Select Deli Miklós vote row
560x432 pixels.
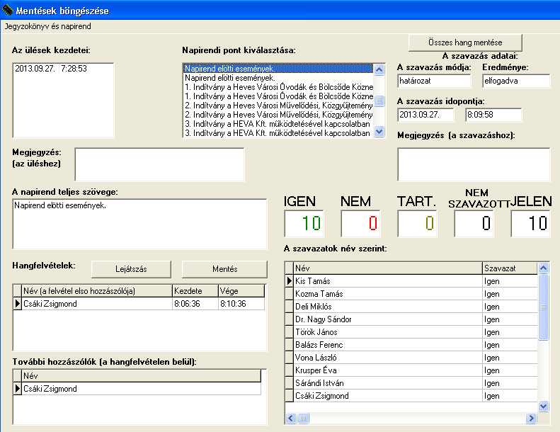coord(411,307)
